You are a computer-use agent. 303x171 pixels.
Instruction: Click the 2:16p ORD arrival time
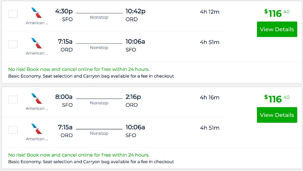click(x=133, y=97)
